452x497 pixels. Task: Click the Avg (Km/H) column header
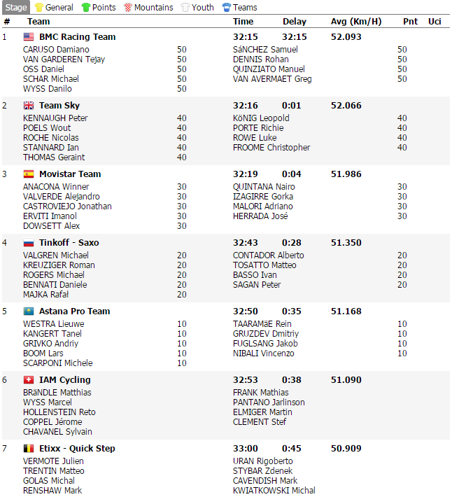click(x=356, y=22)
